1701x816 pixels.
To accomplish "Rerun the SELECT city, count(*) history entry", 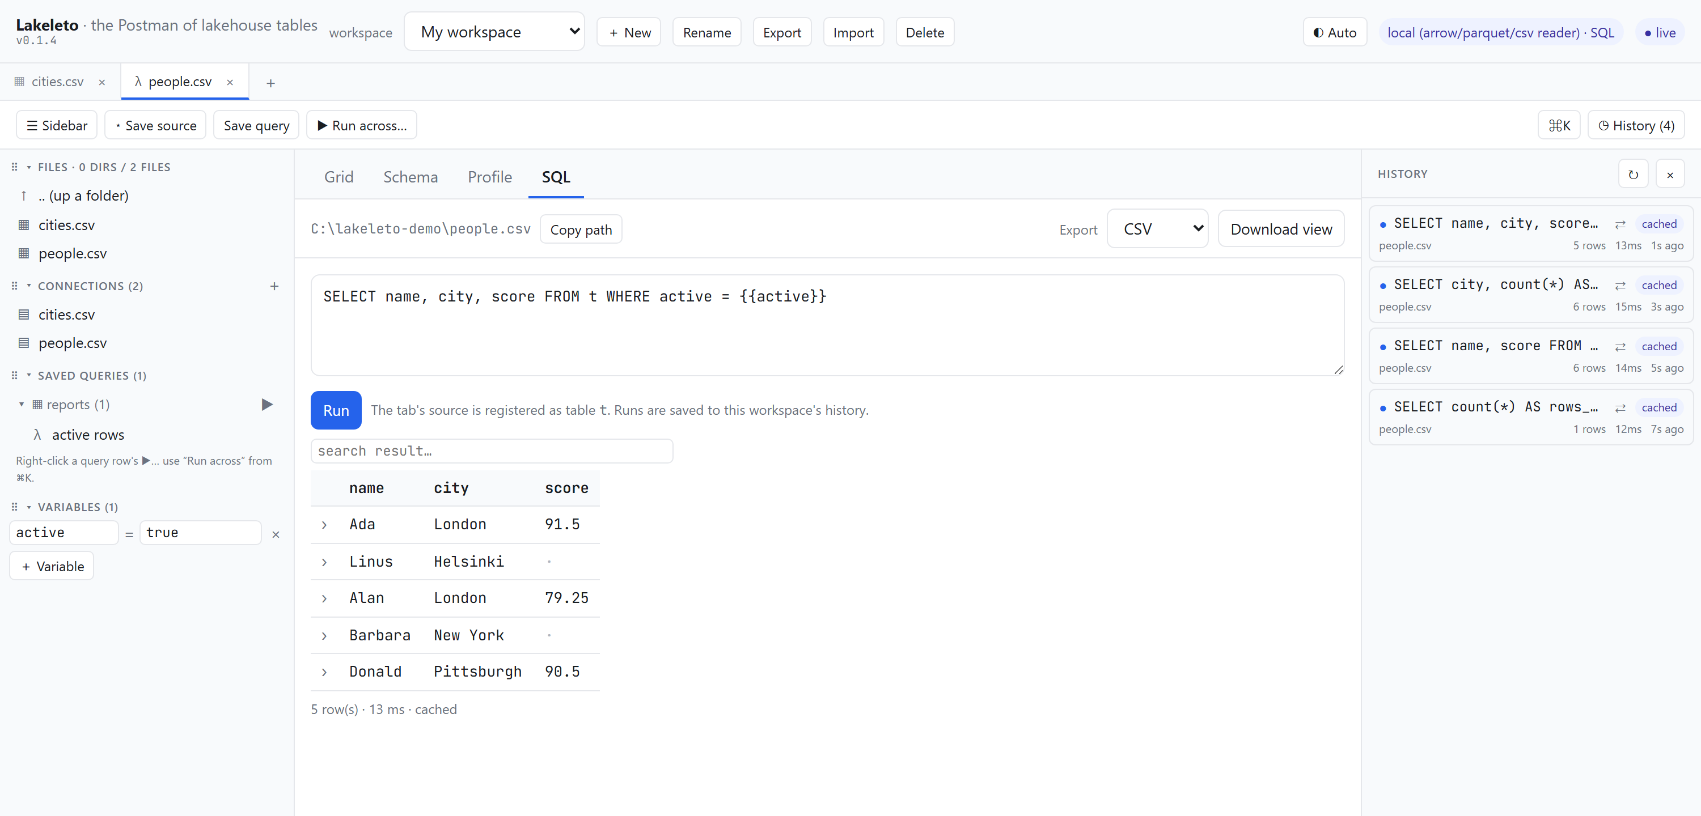I will point(1620,285).
